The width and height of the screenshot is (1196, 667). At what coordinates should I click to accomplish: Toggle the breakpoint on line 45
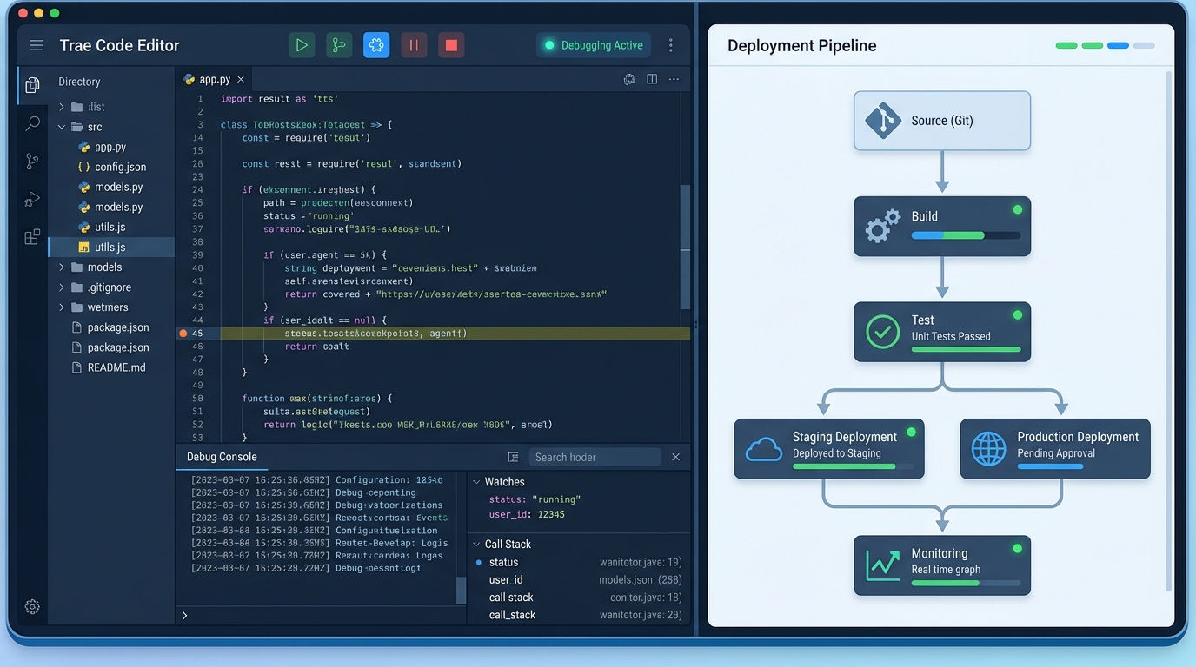click(x=183, y=333)
